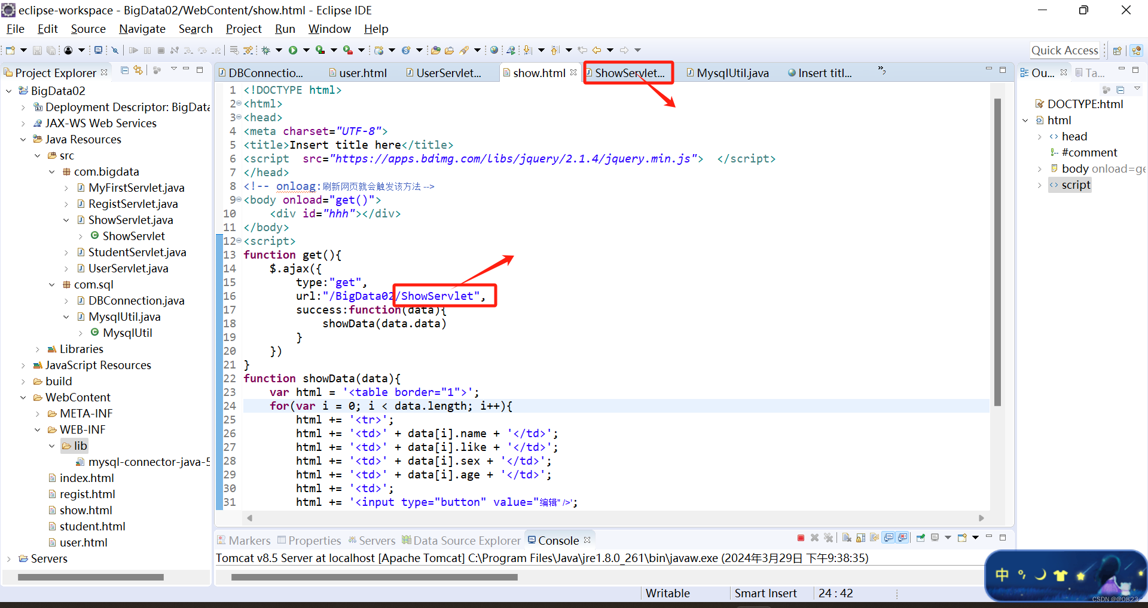Click the Quick Access button
This screenshot has height=608, width=1148.
1065,50
